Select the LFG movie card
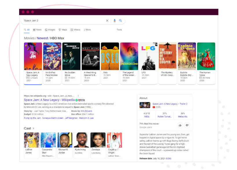Image resolution: width=237 pixels, height=170 pixels. click(x=148, y=63)
